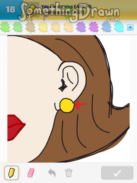Pick the second mint green swatch
The height and width of the screenshot is (183, 137).
(x=17, y=27)
